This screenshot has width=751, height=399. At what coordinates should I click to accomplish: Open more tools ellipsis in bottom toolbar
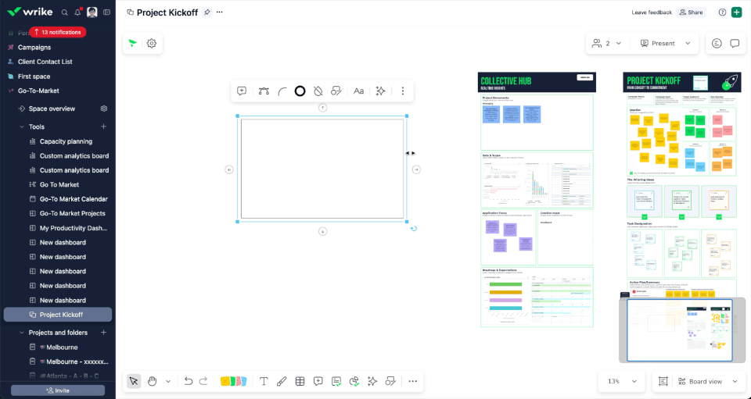(412, 381)
